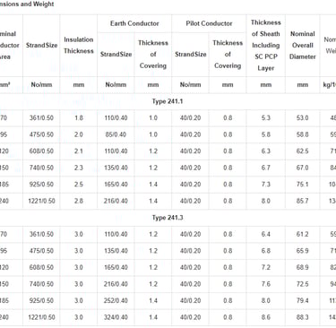Click the earth strand size 252/0.40
This screenshot has height=328, width=336.
pos(116,300)
